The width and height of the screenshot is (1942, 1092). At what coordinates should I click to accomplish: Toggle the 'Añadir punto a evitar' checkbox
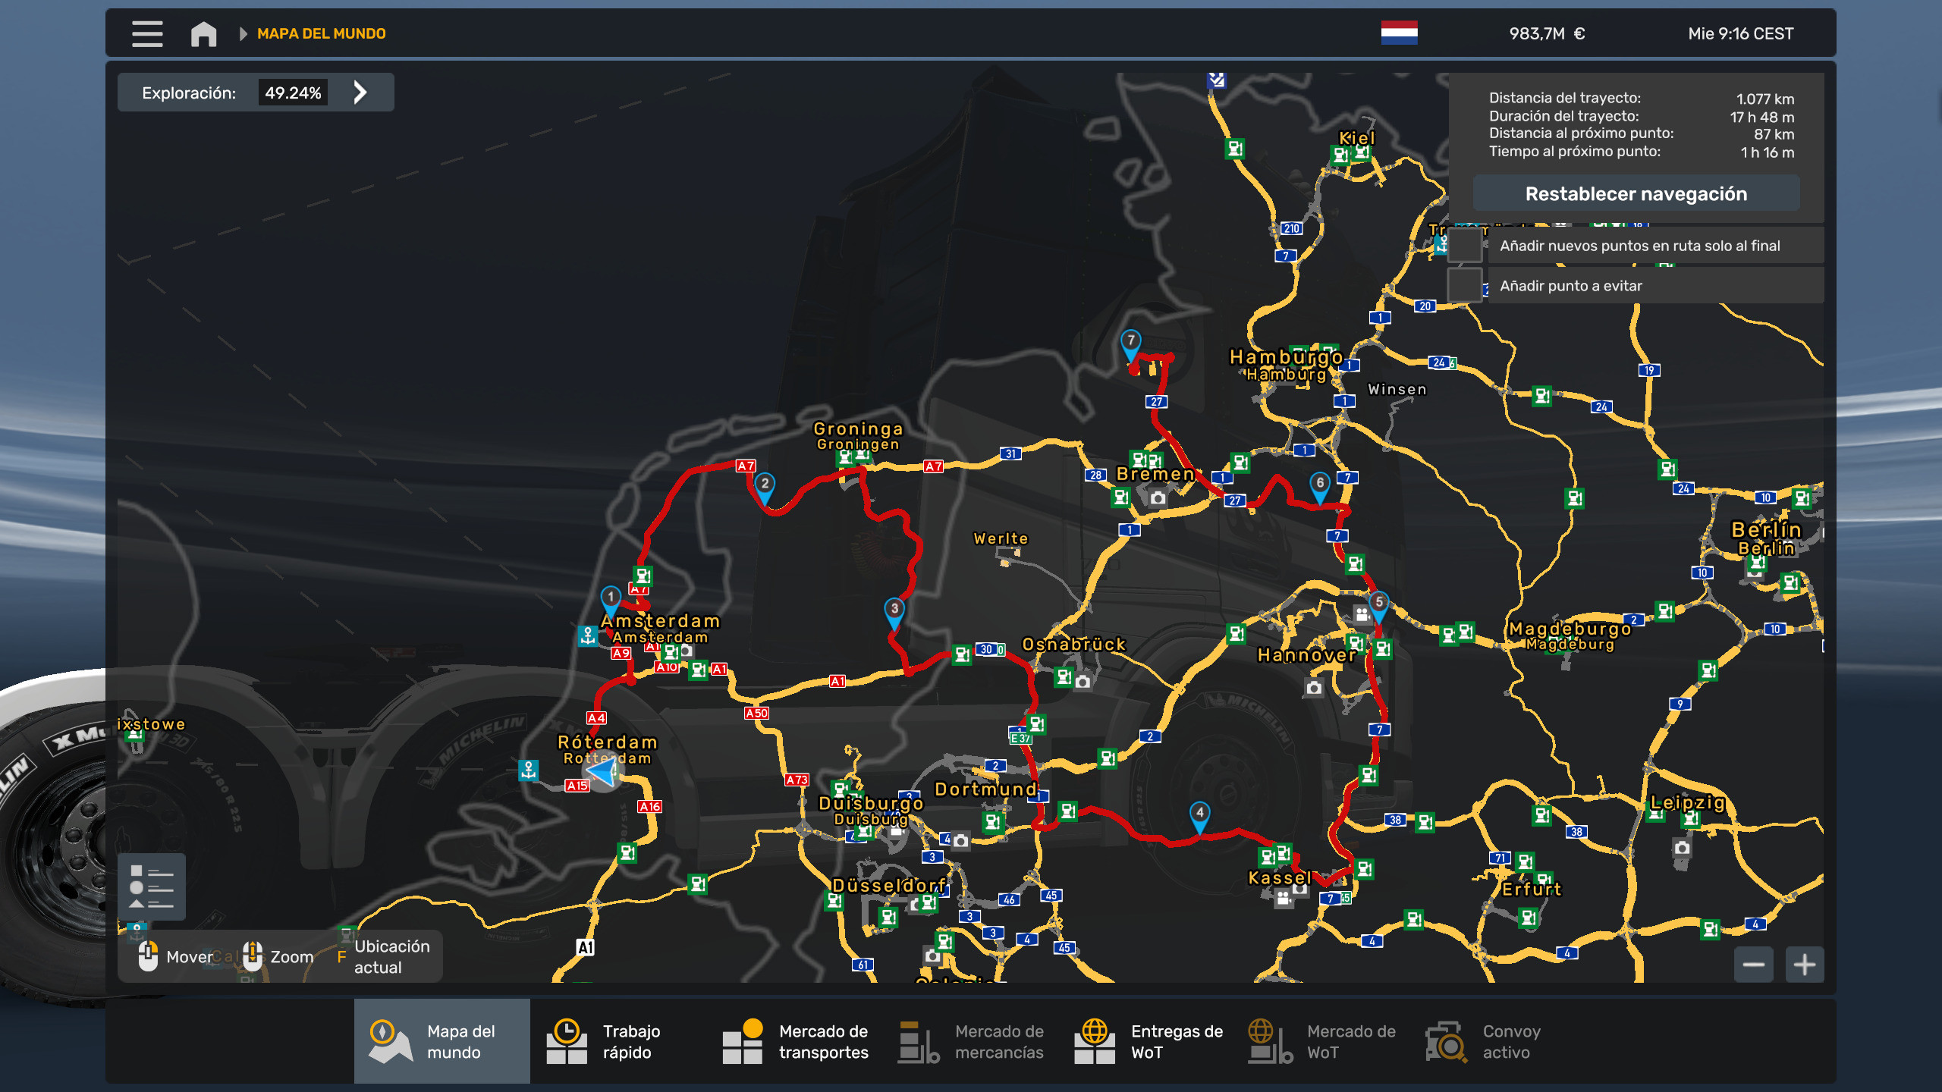pyautogui.click(x=1465, y=285)
